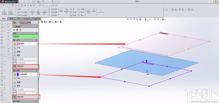Image resolution: width=219 pixels, height=103 pixels.
Task: Switch to the 特征 tab
Action: (4, 19)
